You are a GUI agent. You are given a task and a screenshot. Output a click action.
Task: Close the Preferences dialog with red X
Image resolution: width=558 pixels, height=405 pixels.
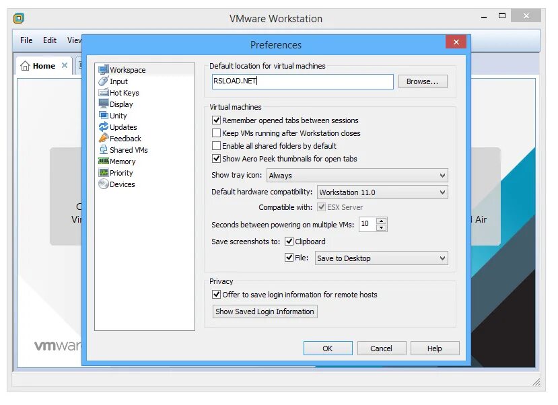point(456,42)
